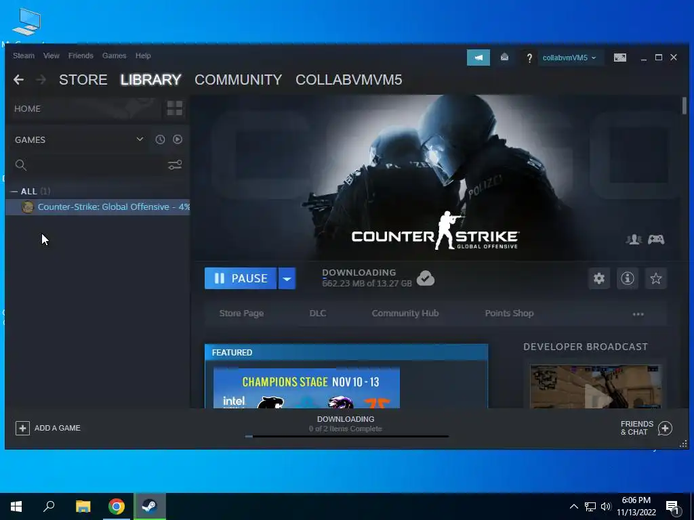
Task: Play the developer broadcast video
Action: (x=596, y=387)
